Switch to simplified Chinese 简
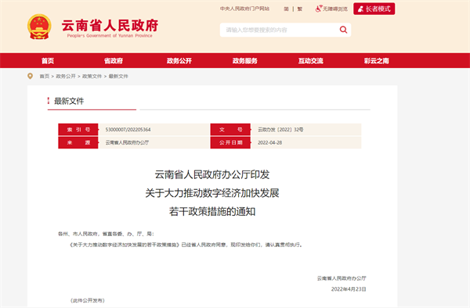Viewport: 470px width, 308px height. (286, 9)
